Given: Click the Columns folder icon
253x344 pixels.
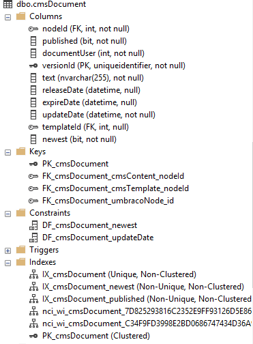Looking at the screenshot, I should (x=20, y=16).
